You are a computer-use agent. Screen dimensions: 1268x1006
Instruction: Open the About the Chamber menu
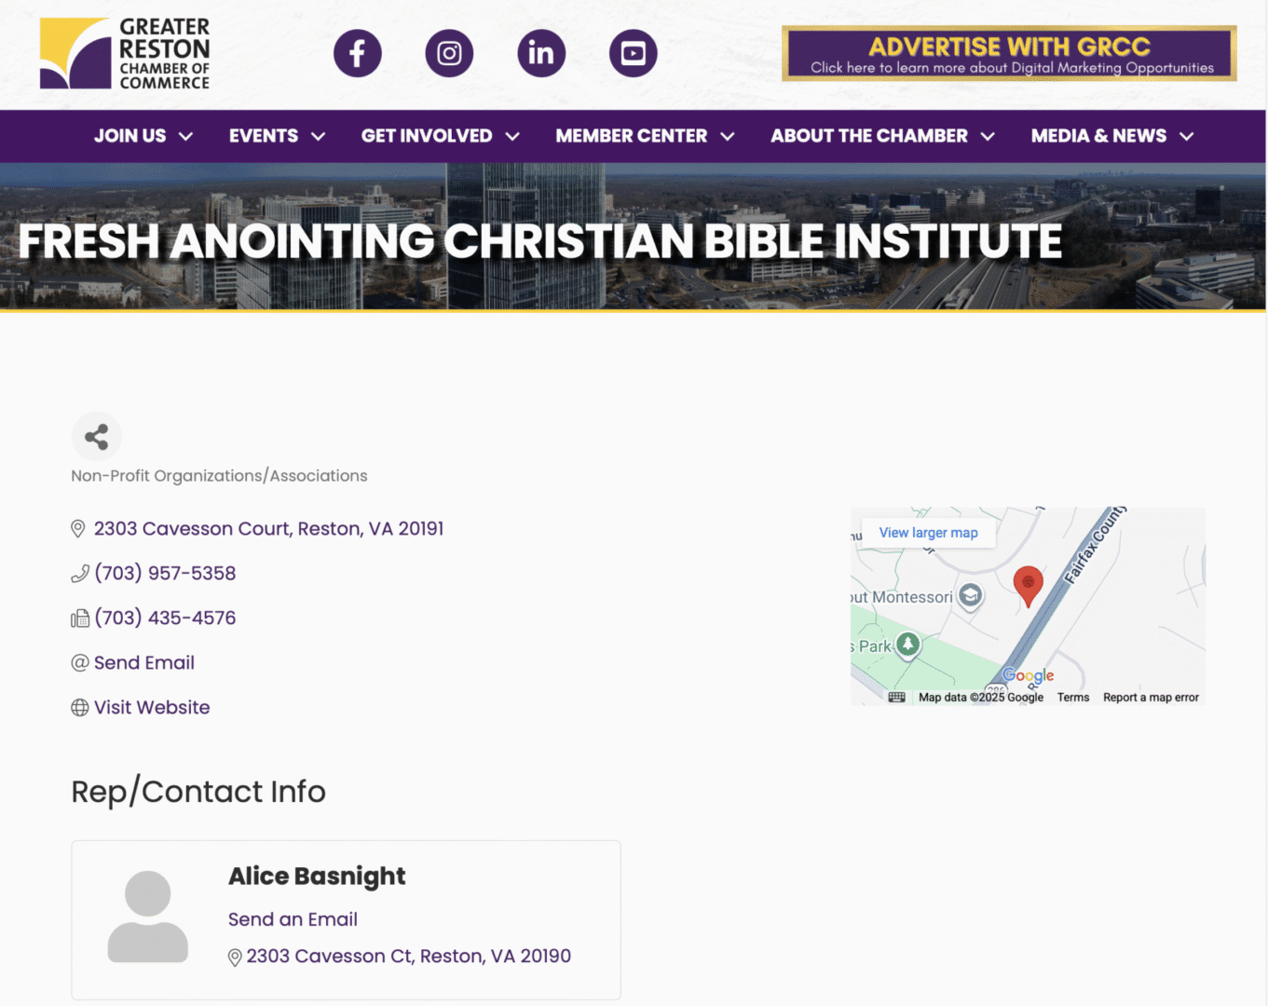click(x=882, y=136)
